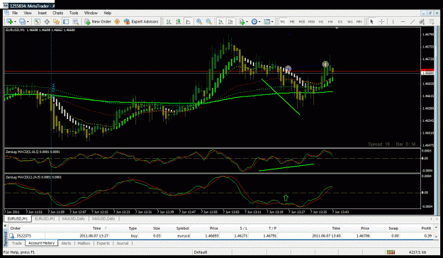Select the Fibonacci Retracement tool

point(432,21)
